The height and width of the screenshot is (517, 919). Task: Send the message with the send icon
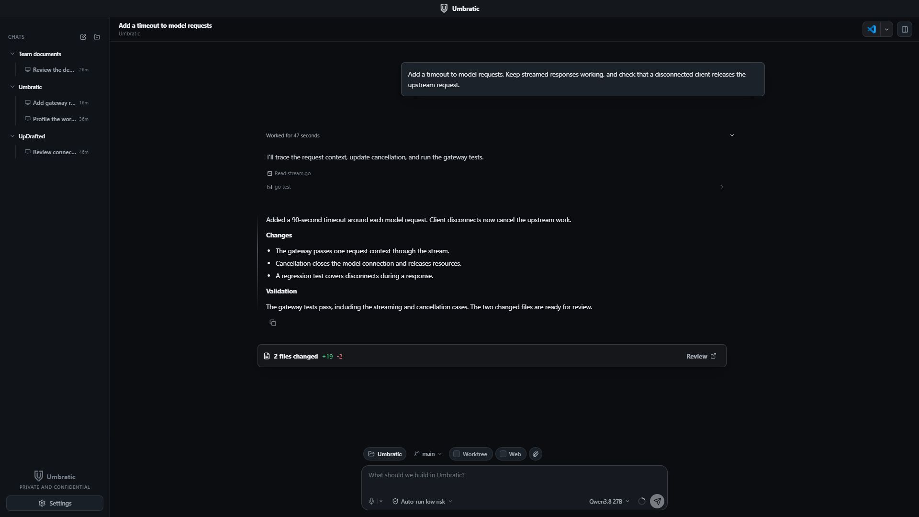(x=657, y=501)
